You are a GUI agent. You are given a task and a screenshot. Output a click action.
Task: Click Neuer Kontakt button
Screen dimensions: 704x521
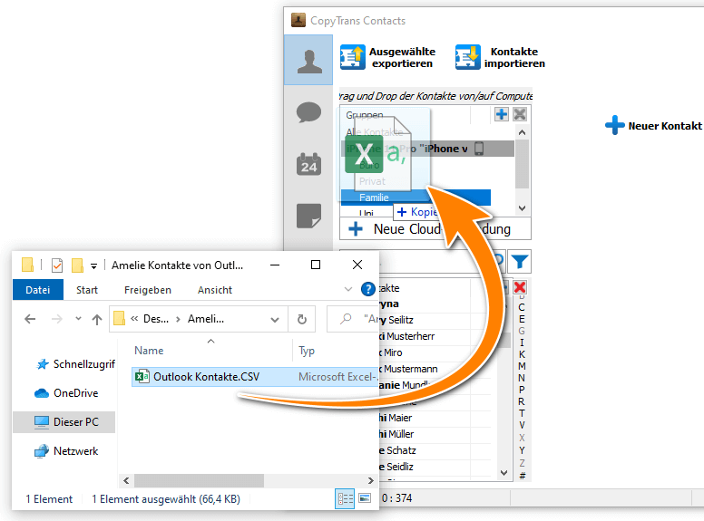[653, 126]
